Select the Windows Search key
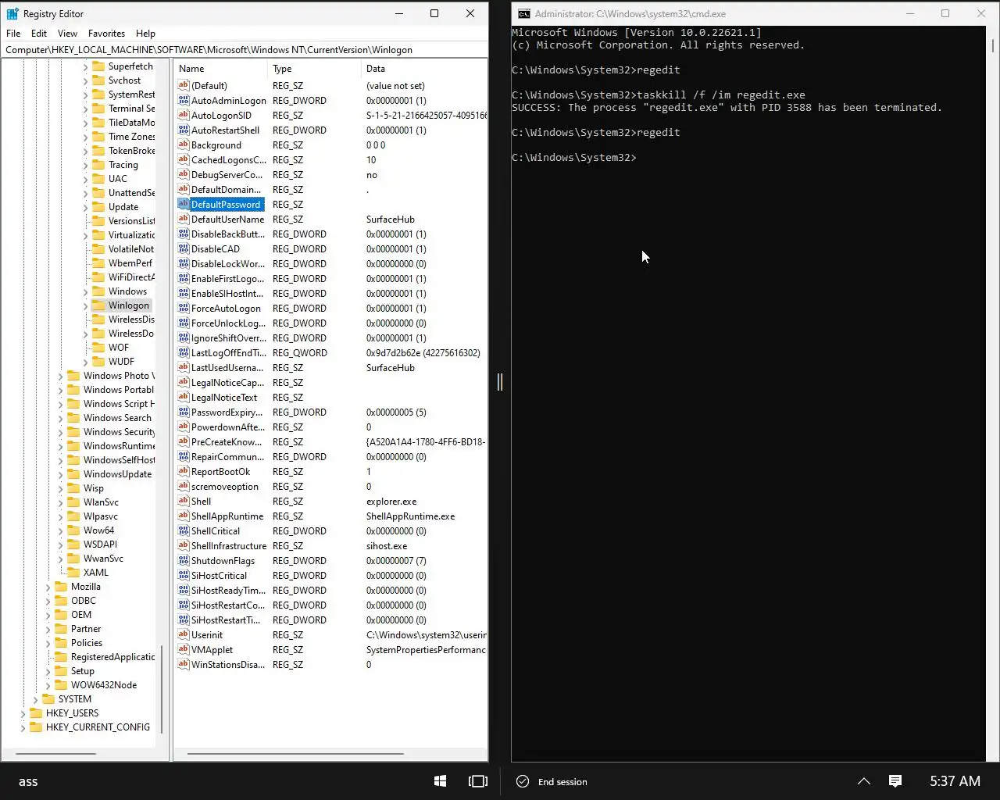The width and height of the screenshot is (1000, 800). tap(117, 418)
